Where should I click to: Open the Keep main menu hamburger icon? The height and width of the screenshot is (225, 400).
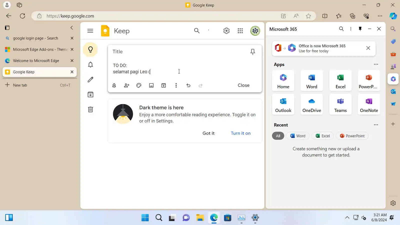[x=90, y=31]
